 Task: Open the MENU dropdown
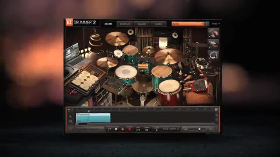pyautogui.click(x=216, y=24)
